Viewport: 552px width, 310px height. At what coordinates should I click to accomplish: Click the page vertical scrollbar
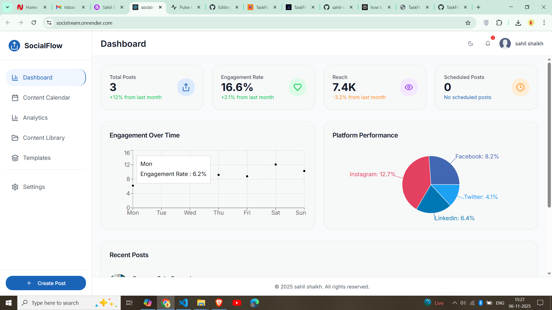[x=549, y=135]
